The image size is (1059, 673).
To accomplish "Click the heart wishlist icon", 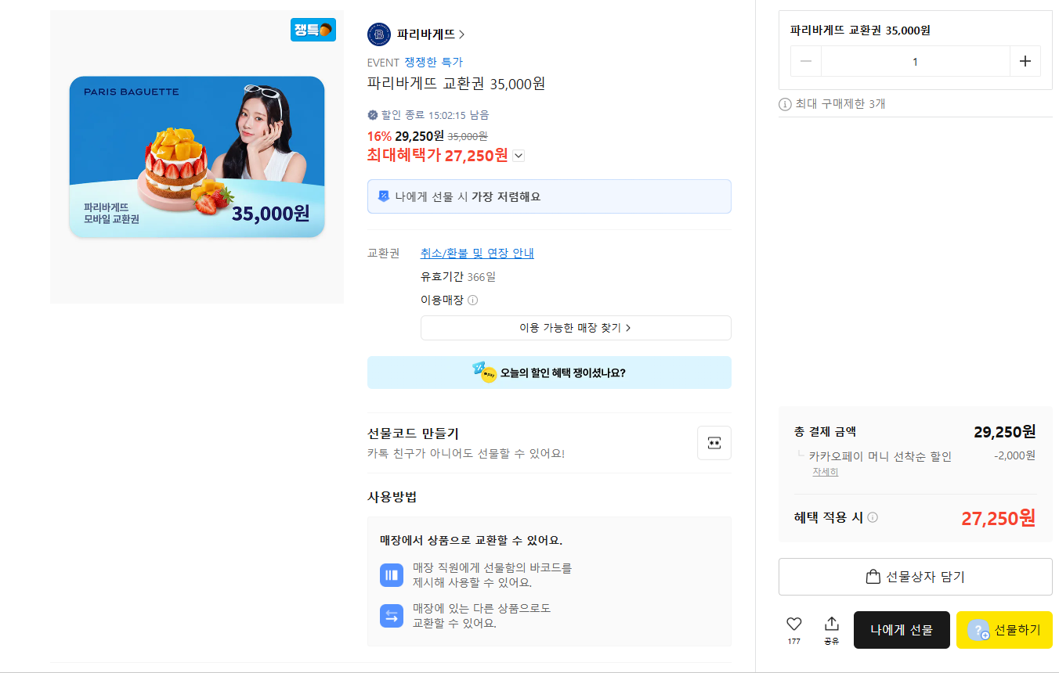I will tap(794, 624).
